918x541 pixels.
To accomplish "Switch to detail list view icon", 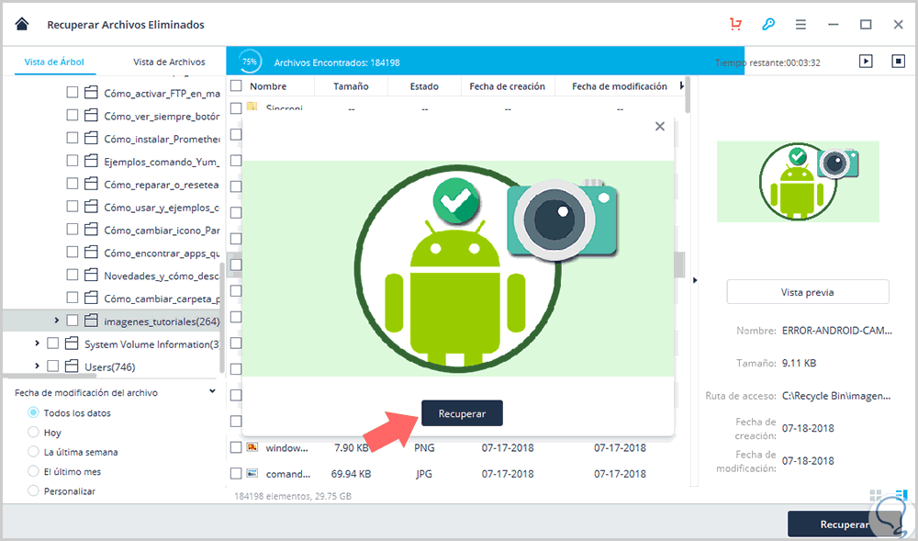I will click(901, 495).
